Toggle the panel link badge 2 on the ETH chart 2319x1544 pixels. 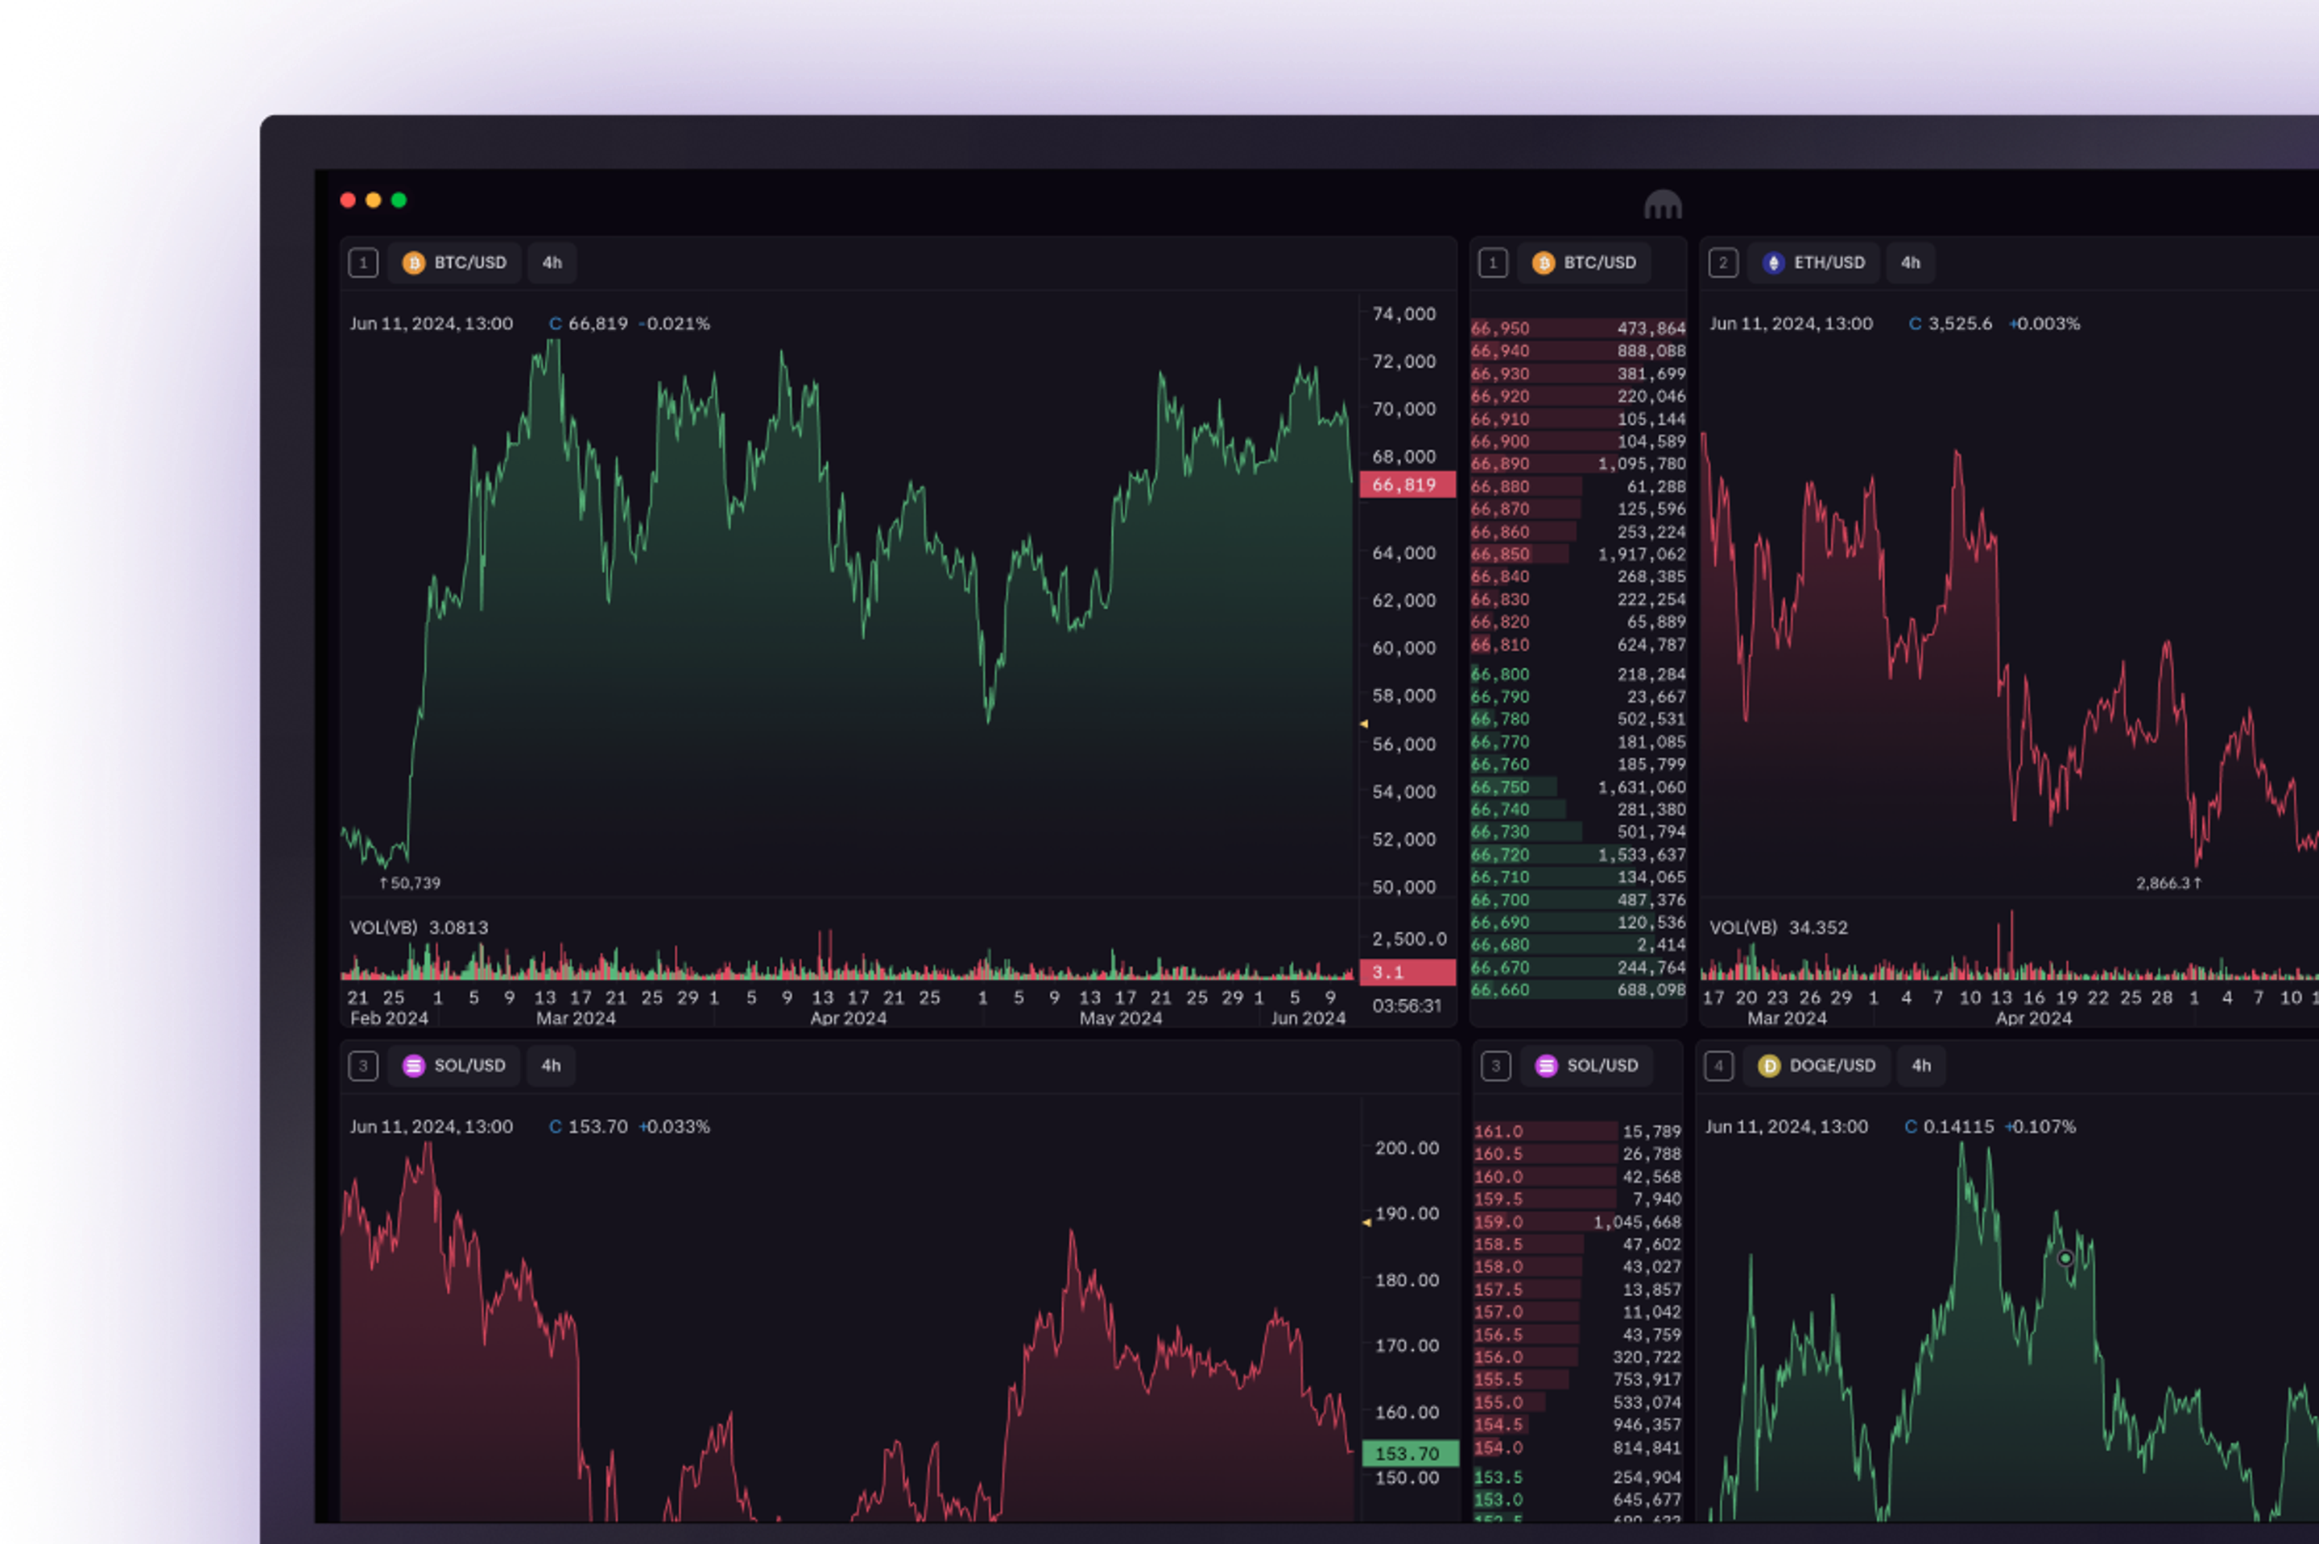tap(1723, 263)
